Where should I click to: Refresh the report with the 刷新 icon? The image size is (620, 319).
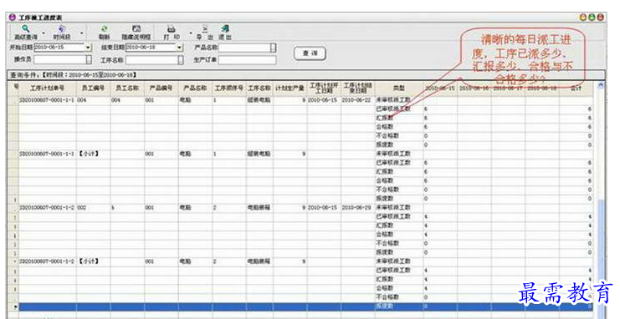tap(105, 32)
